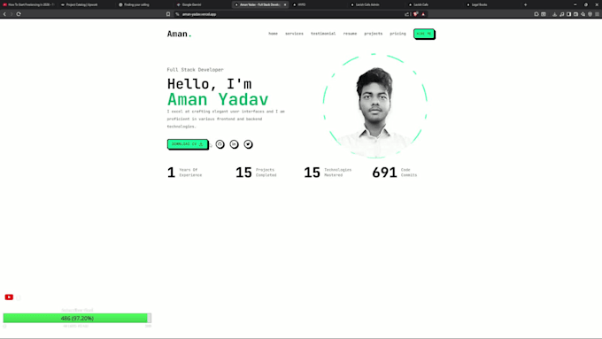Click the browser forward arrow

click(12, 14)
